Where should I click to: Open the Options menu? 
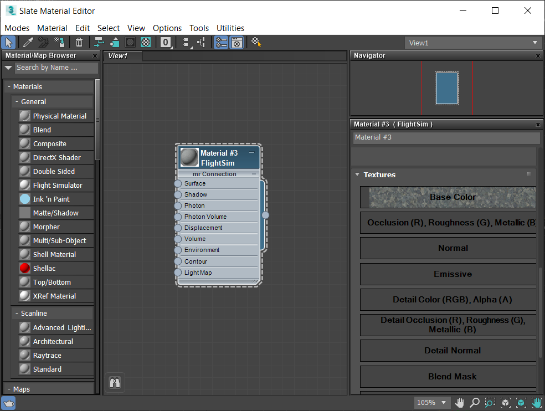pos(167,28)
